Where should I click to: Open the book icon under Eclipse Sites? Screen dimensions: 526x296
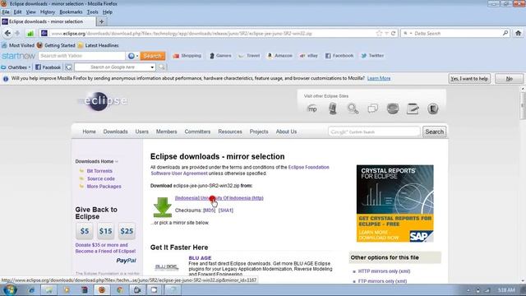coord(433,109)
